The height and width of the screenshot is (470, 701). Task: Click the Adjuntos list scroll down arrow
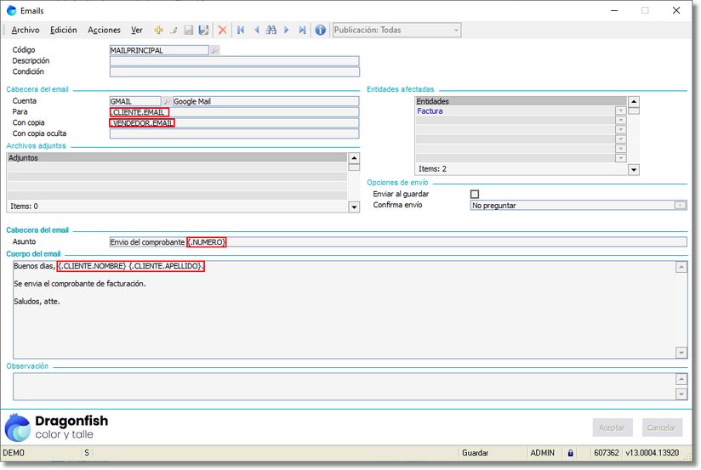354,207
